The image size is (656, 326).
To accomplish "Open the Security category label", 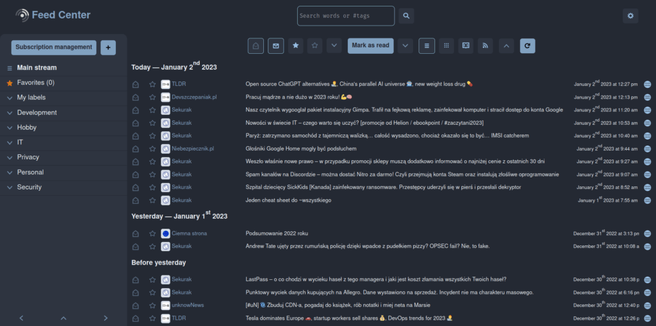I will (x=29, y=187).
